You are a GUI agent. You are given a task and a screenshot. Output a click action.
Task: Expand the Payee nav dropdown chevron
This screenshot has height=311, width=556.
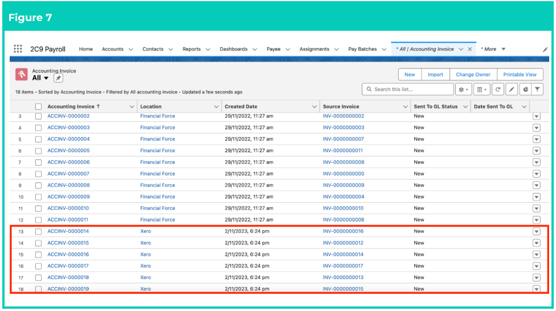click(x=288, y=50)
